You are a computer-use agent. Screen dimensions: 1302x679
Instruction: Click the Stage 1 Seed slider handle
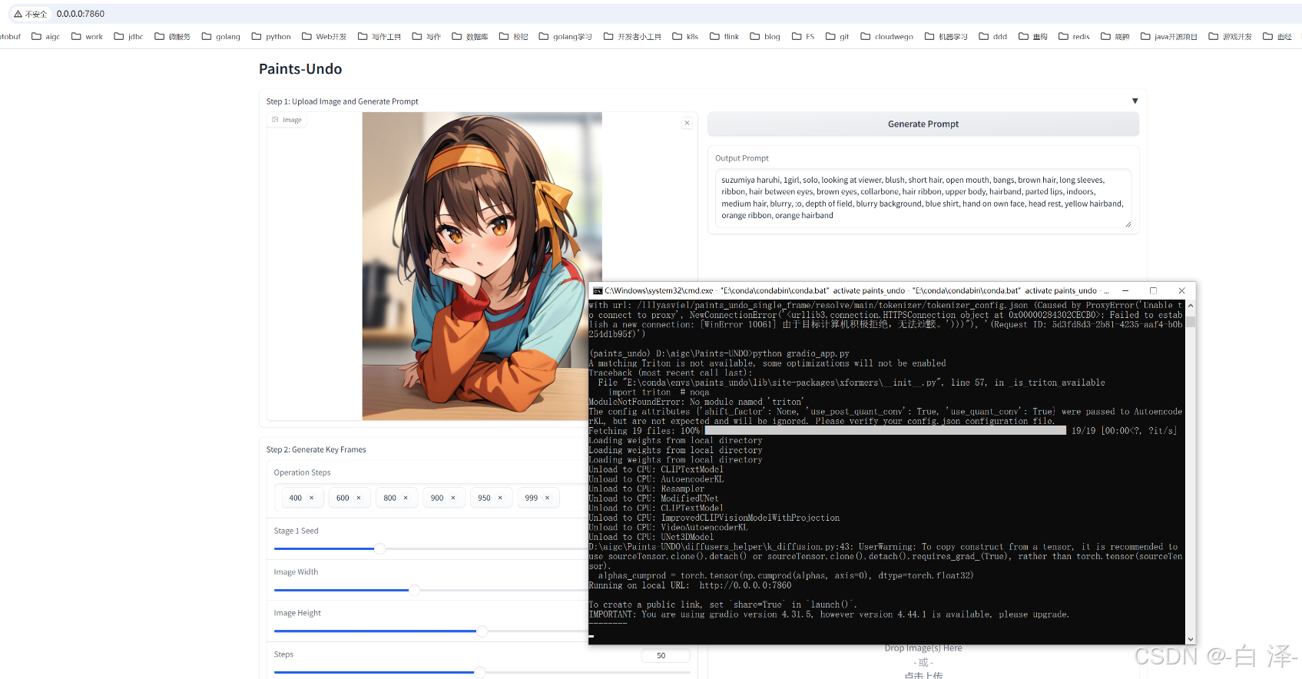[379, 548]
